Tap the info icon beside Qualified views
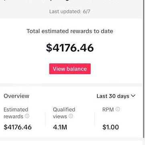The image size is (145, 145). pyautogui.click(x=71, y=116)
